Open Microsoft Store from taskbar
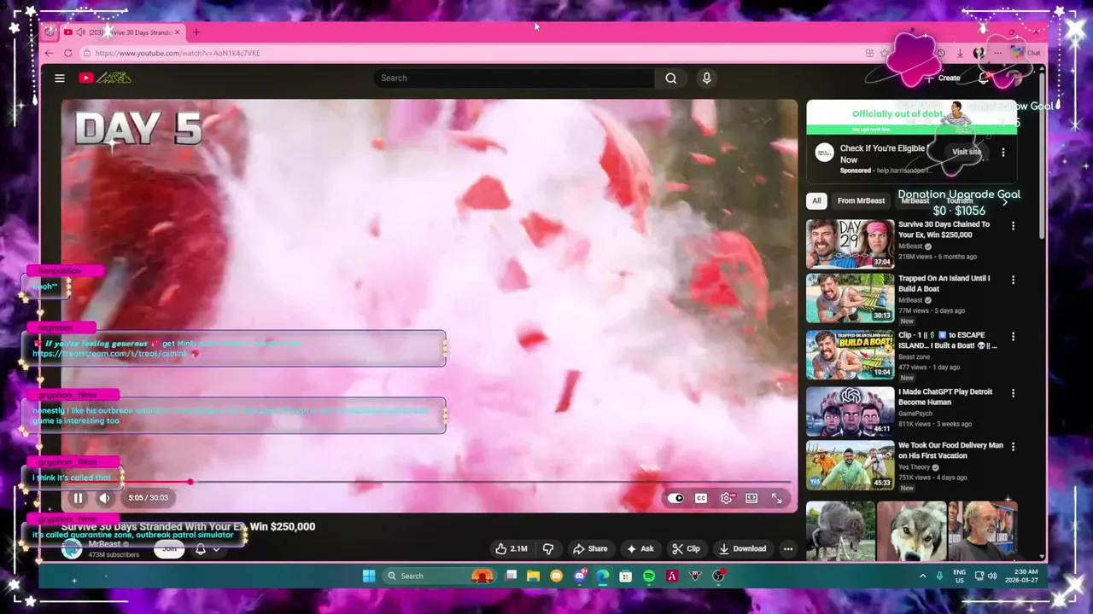The width and height of the screenshot is (1093, 614). click(626, 576)
